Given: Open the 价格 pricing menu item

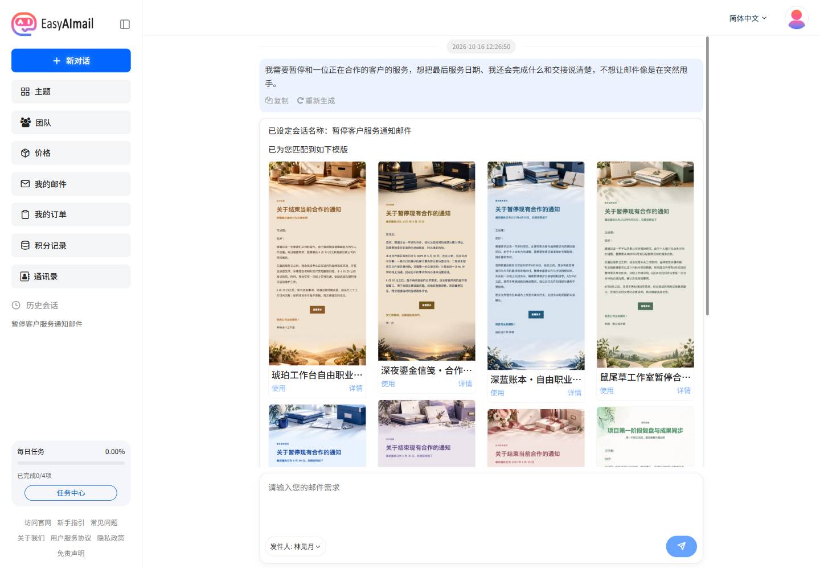Looking at the screenshot, I should pos(71,153).
